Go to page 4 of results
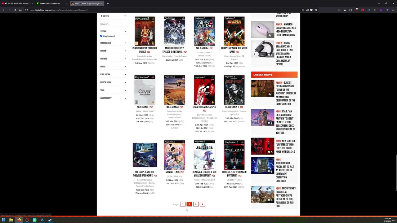The image size is (397, 223). (x=202, y=204)
